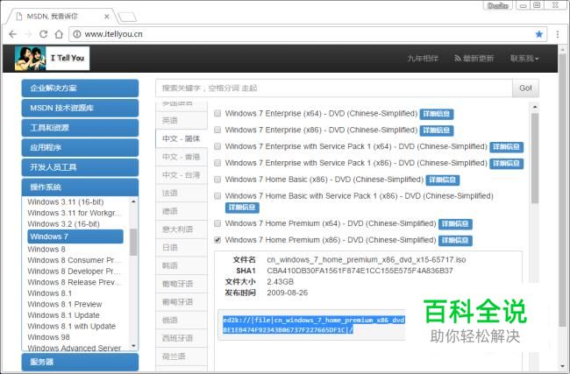Image resolution: width=570 pixels, height=374 pixels.
Task: Bookmark this page with the star icon
Action: tap(539, 34)
